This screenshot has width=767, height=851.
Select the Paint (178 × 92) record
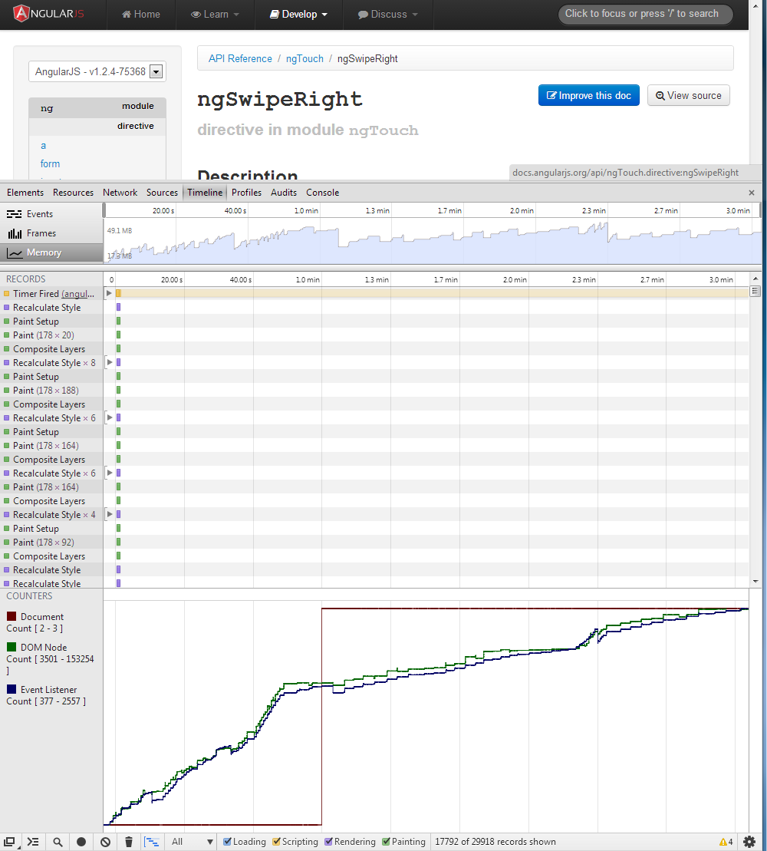point(51,543)
